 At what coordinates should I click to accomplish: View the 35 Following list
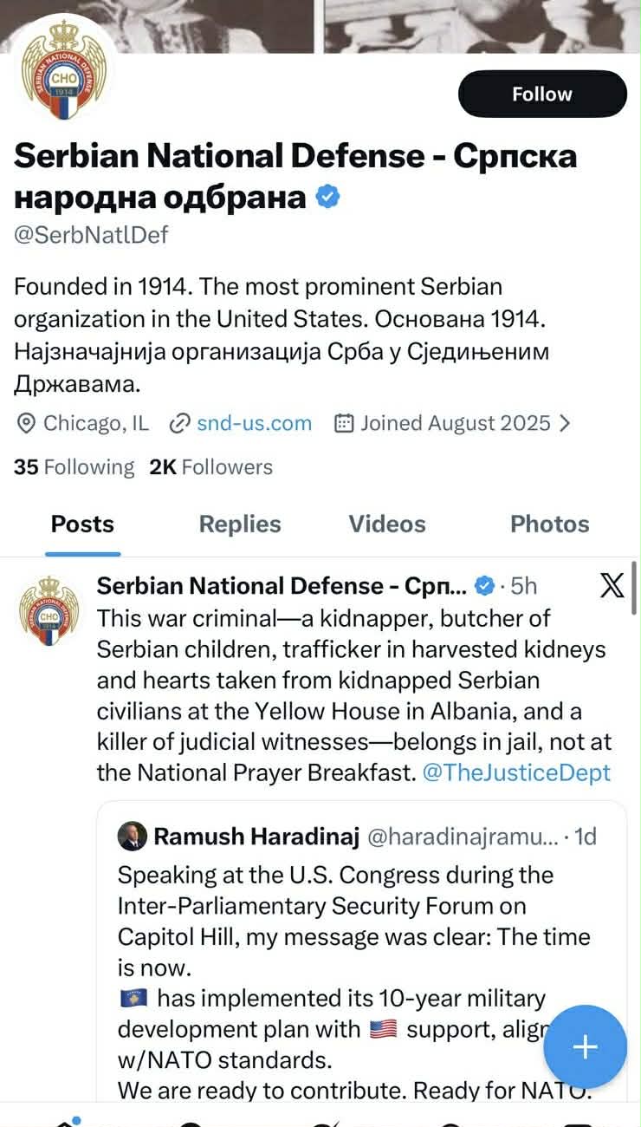tap(74, 467)
